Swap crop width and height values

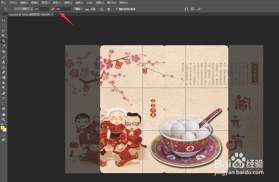(52, 9)
